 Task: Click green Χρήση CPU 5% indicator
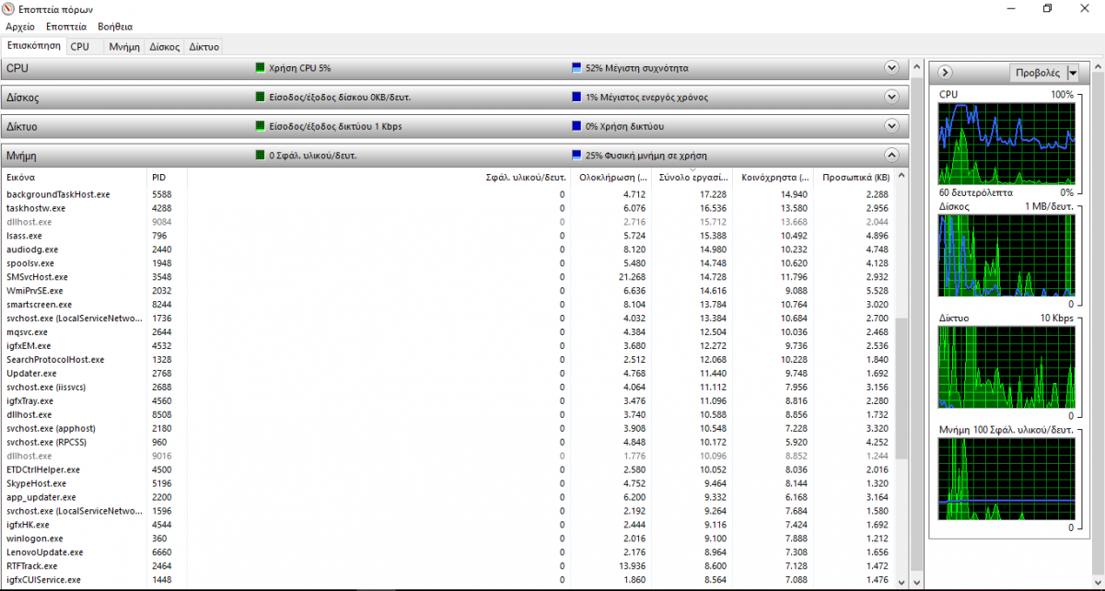[260, 68]
